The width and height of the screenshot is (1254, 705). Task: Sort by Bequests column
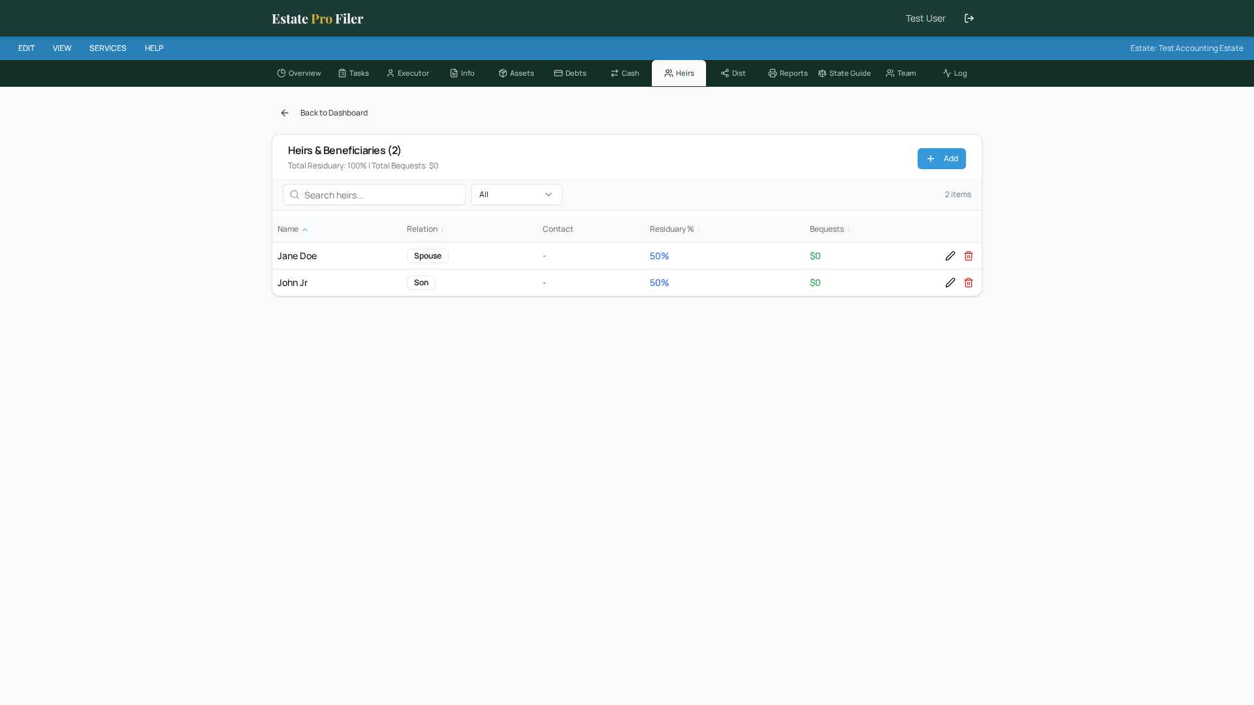[x=830, y=229]
